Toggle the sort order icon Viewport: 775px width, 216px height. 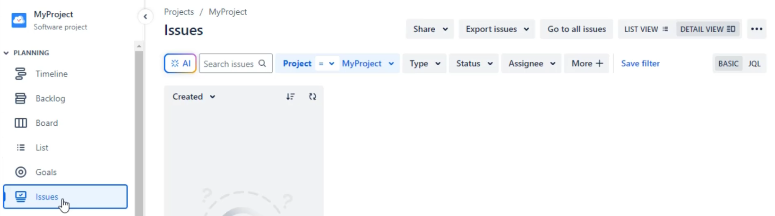(290, 96)
